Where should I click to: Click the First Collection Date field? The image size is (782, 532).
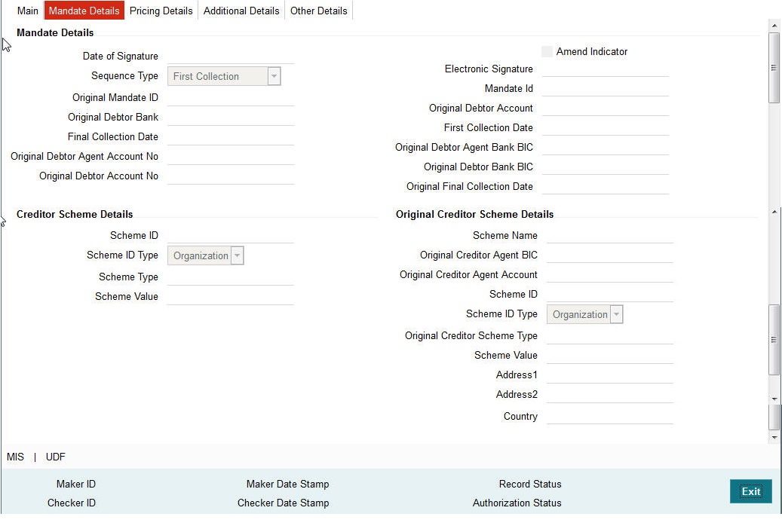point(605,127)
